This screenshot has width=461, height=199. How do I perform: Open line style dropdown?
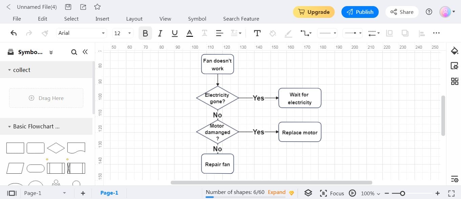click(x=328, y=33)
